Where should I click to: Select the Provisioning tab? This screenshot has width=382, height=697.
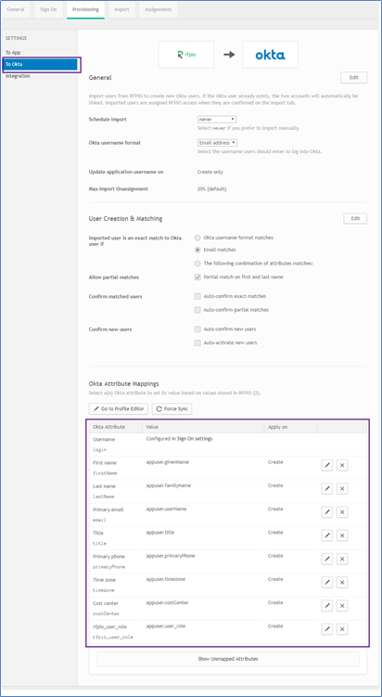point(85,10)
